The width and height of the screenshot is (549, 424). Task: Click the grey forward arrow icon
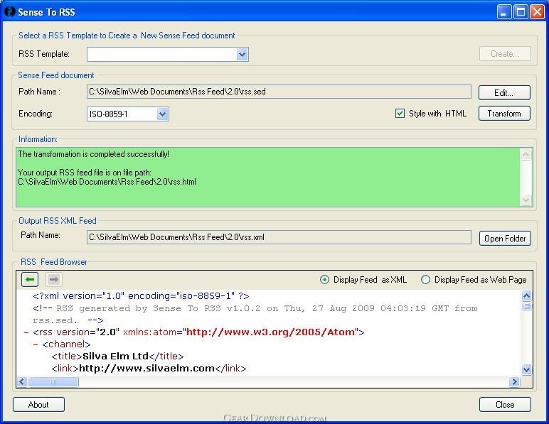[x=54, y=279]
